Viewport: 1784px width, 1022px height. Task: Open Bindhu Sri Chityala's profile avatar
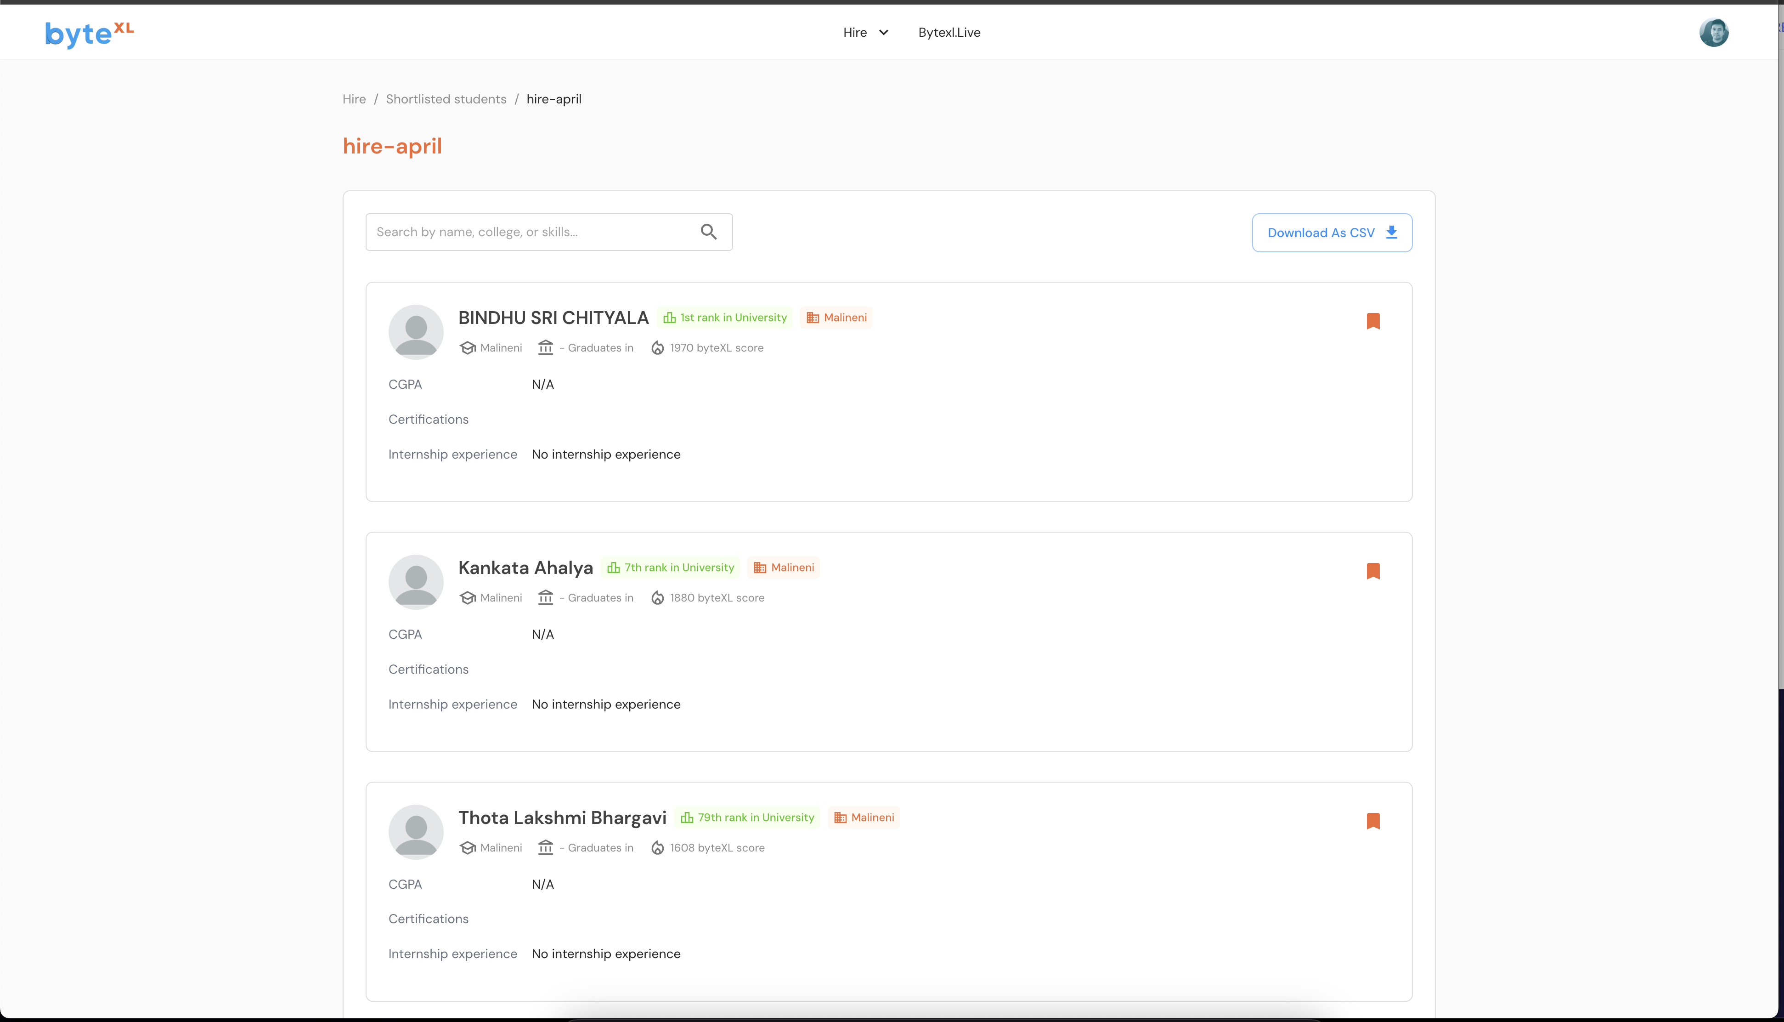(416, 332)
